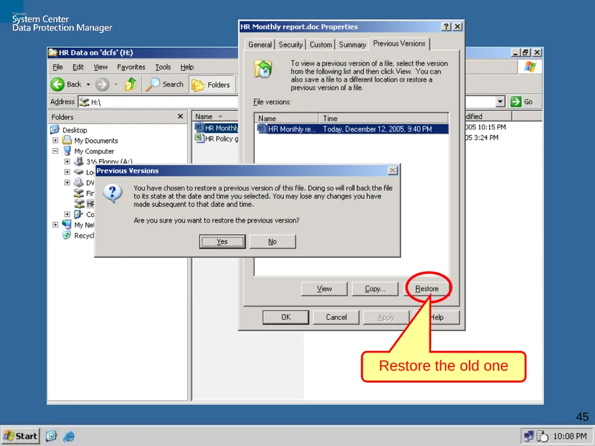Click the View button in Properties

click(x=324, y=289)
